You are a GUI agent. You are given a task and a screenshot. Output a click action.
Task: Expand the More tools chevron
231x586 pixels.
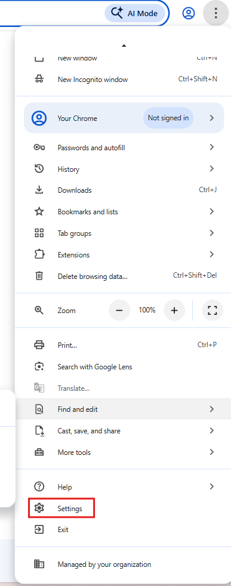(212, 452)
